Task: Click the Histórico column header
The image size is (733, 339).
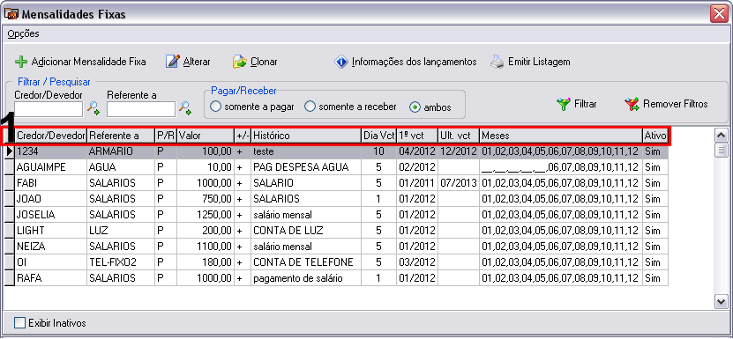Action: click(x=306, y=136)
